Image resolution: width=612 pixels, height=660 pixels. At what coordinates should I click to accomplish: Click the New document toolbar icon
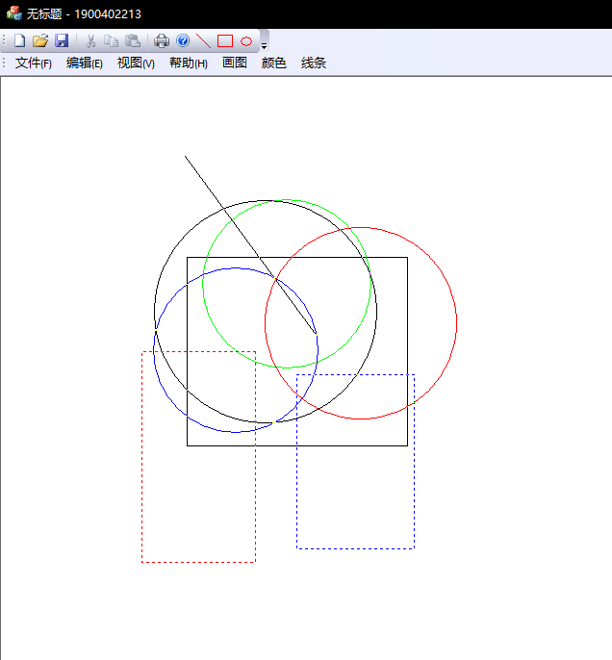click(20, 40)
